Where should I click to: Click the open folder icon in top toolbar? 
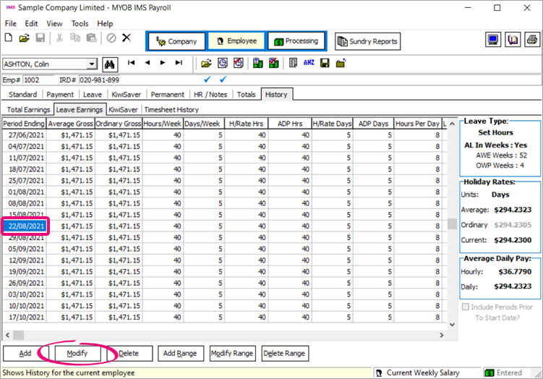click(24, 38)
